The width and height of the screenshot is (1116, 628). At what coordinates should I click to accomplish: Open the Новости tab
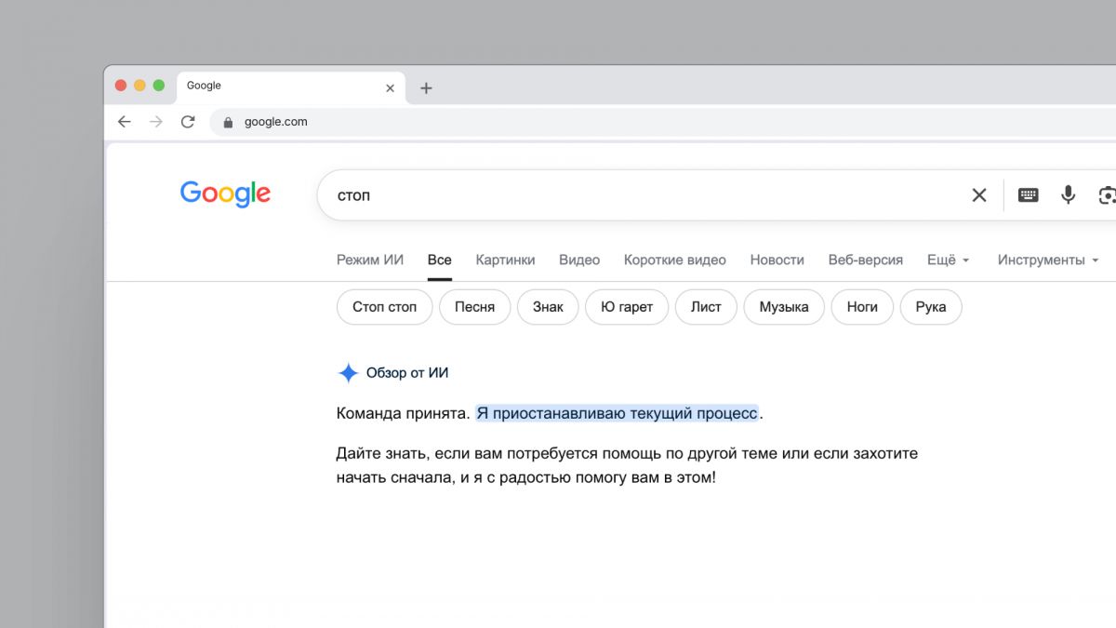(x=777, y=260)
